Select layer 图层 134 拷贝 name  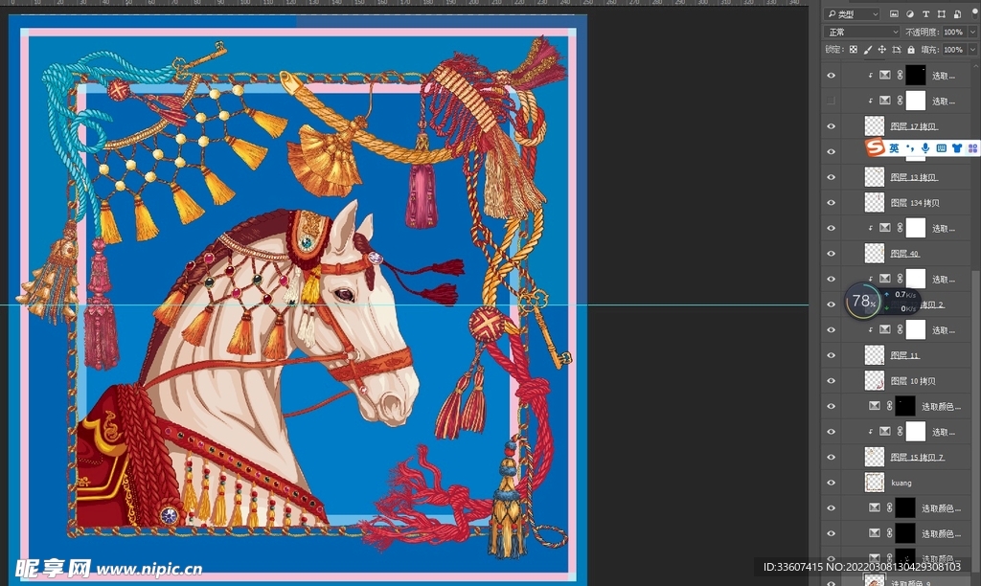915,203
